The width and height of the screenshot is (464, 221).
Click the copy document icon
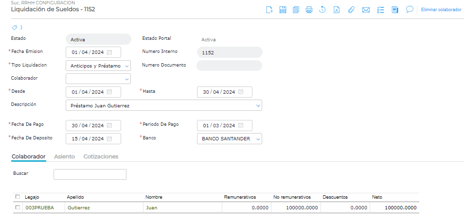pyautogui.click(x=296, y=10)
